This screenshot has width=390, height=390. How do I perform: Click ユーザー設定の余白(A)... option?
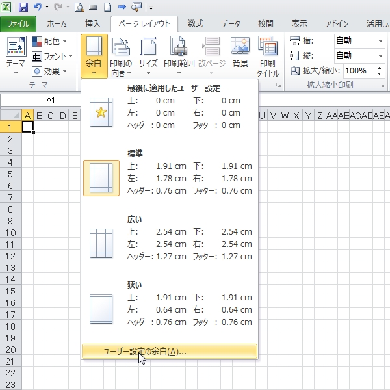pyautogui.click(x=170, y=352)
